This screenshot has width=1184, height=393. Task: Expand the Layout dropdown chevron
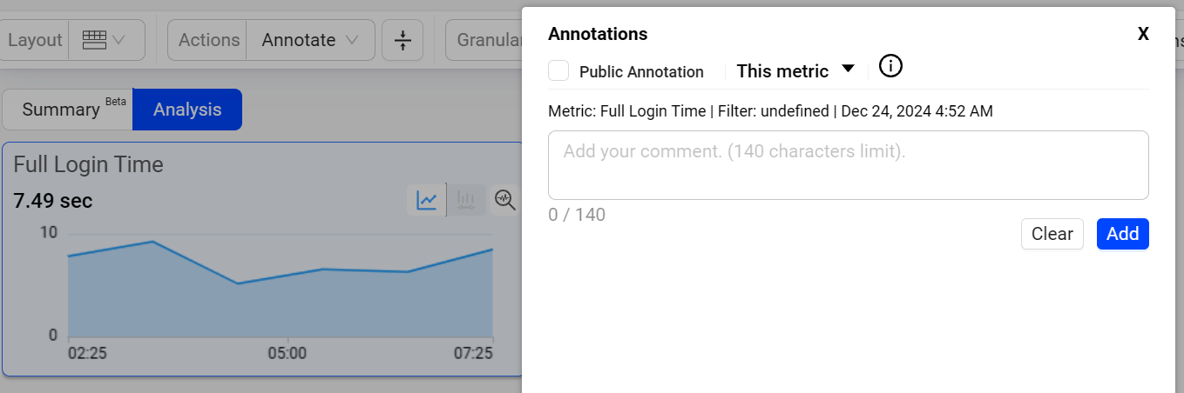(x=118, y=40)
